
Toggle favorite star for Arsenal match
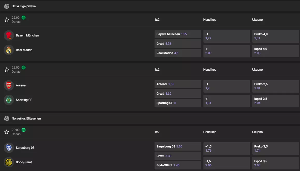[7, 70]
